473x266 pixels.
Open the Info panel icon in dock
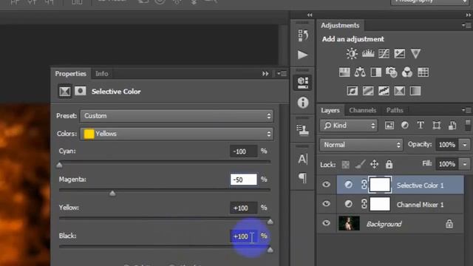coord(303,103)
